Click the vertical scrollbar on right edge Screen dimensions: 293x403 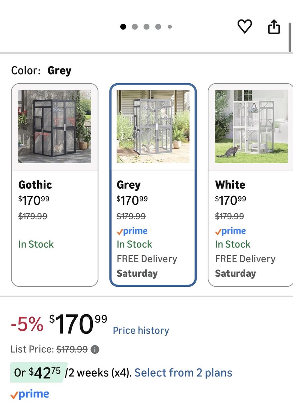[290, 37]
